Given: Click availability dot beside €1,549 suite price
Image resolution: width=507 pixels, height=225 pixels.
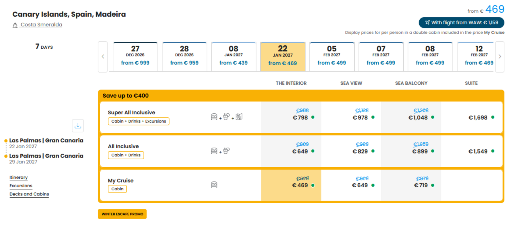Looking at the screenshot, I should pos(493,151).
